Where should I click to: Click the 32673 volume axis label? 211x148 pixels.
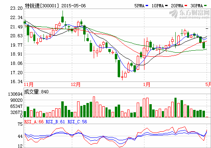coord(16,112)
